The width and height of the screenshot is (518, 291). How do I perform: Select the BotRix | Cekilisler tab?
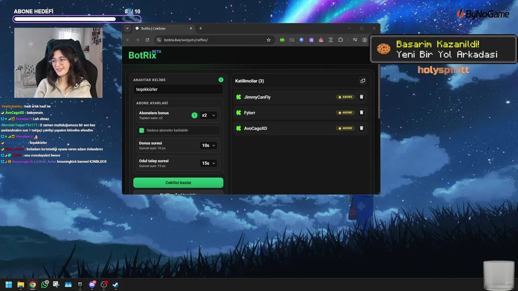coord(164,28)
